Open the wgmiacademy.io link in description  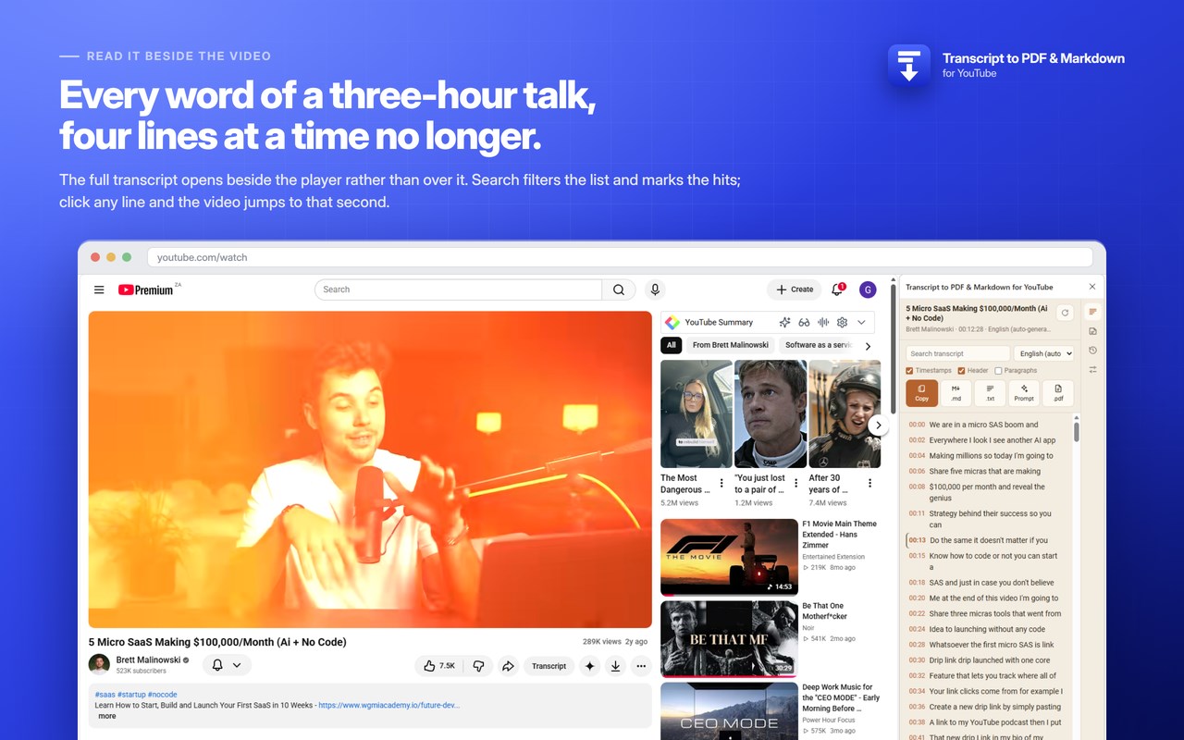389,705
